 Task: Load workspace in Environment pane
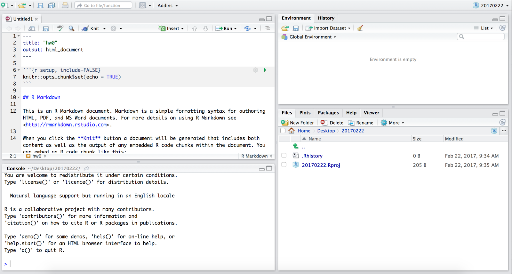(x=285, y=28)
